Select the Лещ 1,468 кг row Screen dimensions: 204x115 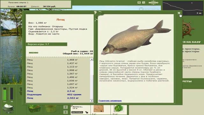tap(58, 60)
